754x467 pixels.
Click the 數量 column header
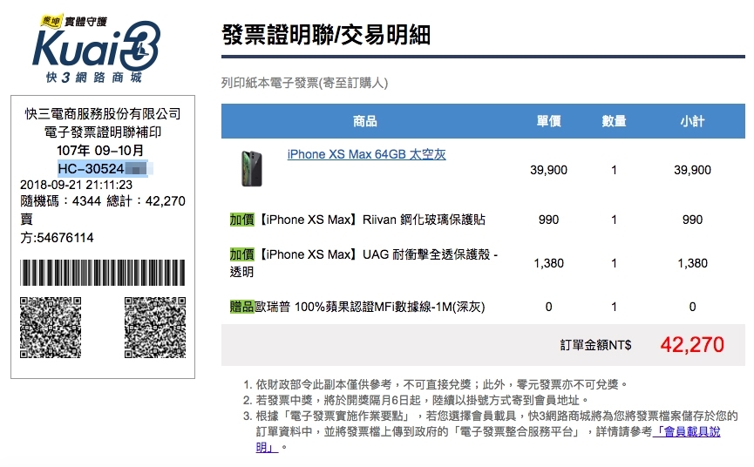(x=614, y=121)
